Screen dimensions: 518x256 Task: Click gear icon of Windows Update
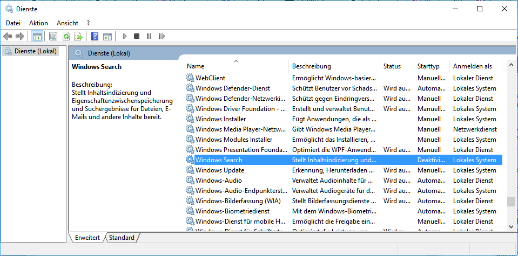[190, 170]
